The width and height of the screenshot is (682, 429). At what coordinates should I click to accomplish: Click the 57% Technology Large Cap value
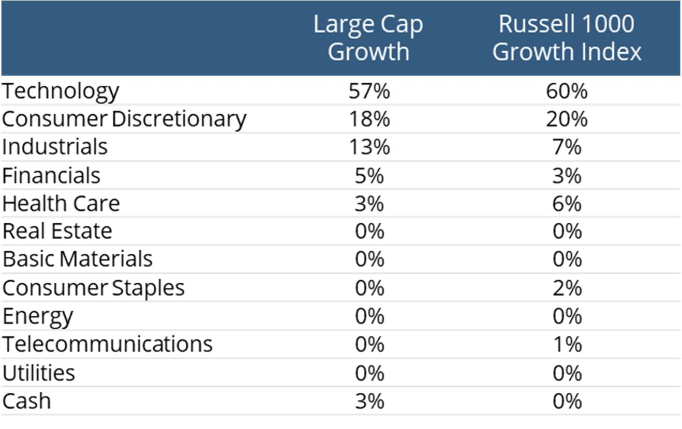coord(369,91)
